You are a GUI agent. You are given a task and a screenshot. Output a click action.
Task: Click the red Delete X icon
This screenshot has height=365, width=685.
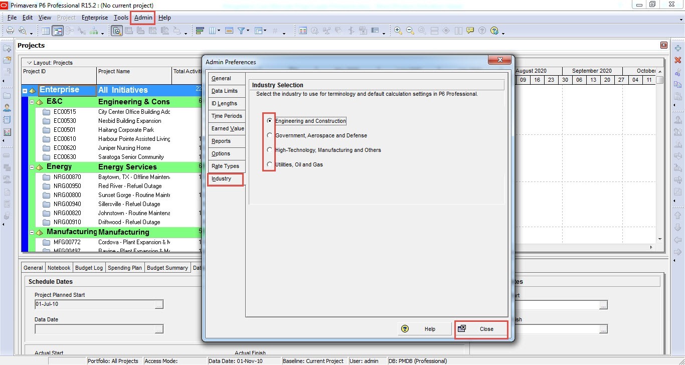[x=678, y=60]
